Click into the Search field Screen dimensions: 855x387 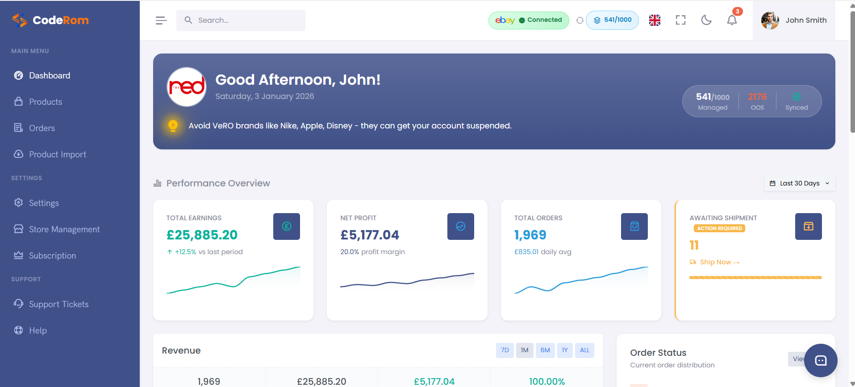241,21
